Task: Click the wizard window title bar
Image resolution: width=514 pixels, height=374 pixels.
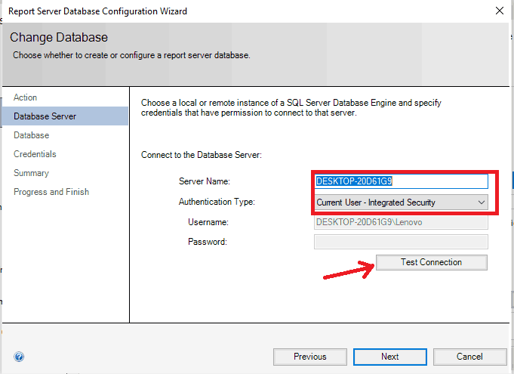Action: coord(226,11)
